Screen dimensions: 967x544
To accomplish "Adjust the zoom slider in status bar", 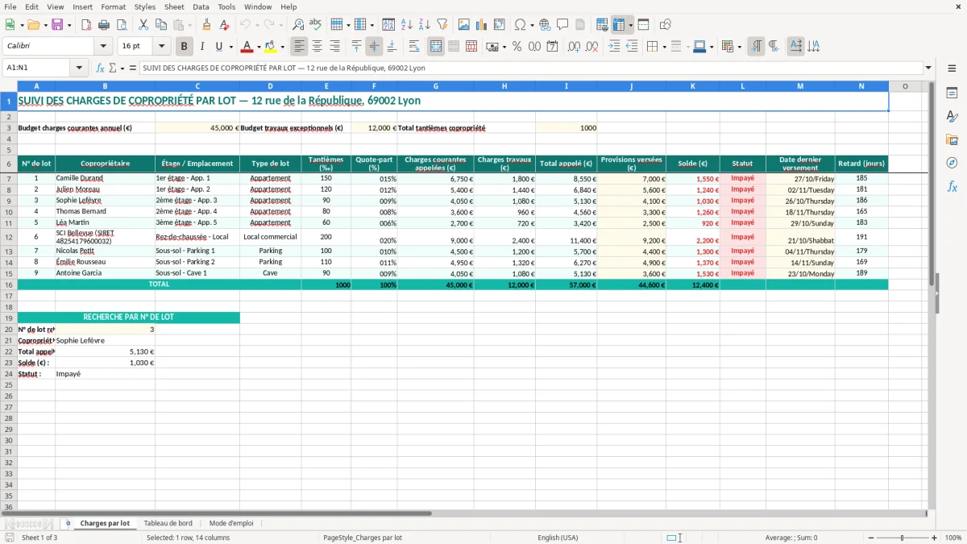I will pos(902,538).
